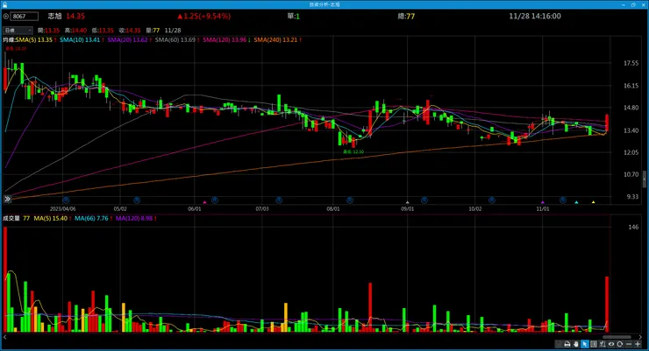This screenshot has width=649, height=351.
Task: Open the 日線 chart period dropdown
Action: click(x=18, y=30)
